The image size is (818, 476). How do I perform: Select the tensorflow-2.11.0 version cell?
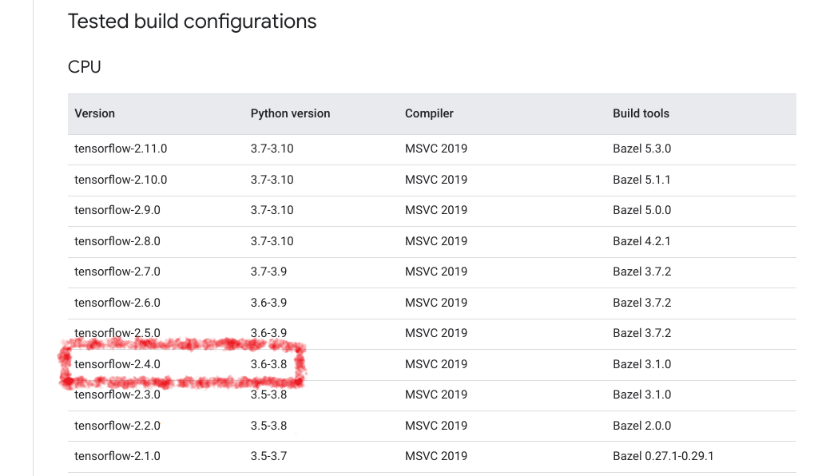click(x=121, y=149)
